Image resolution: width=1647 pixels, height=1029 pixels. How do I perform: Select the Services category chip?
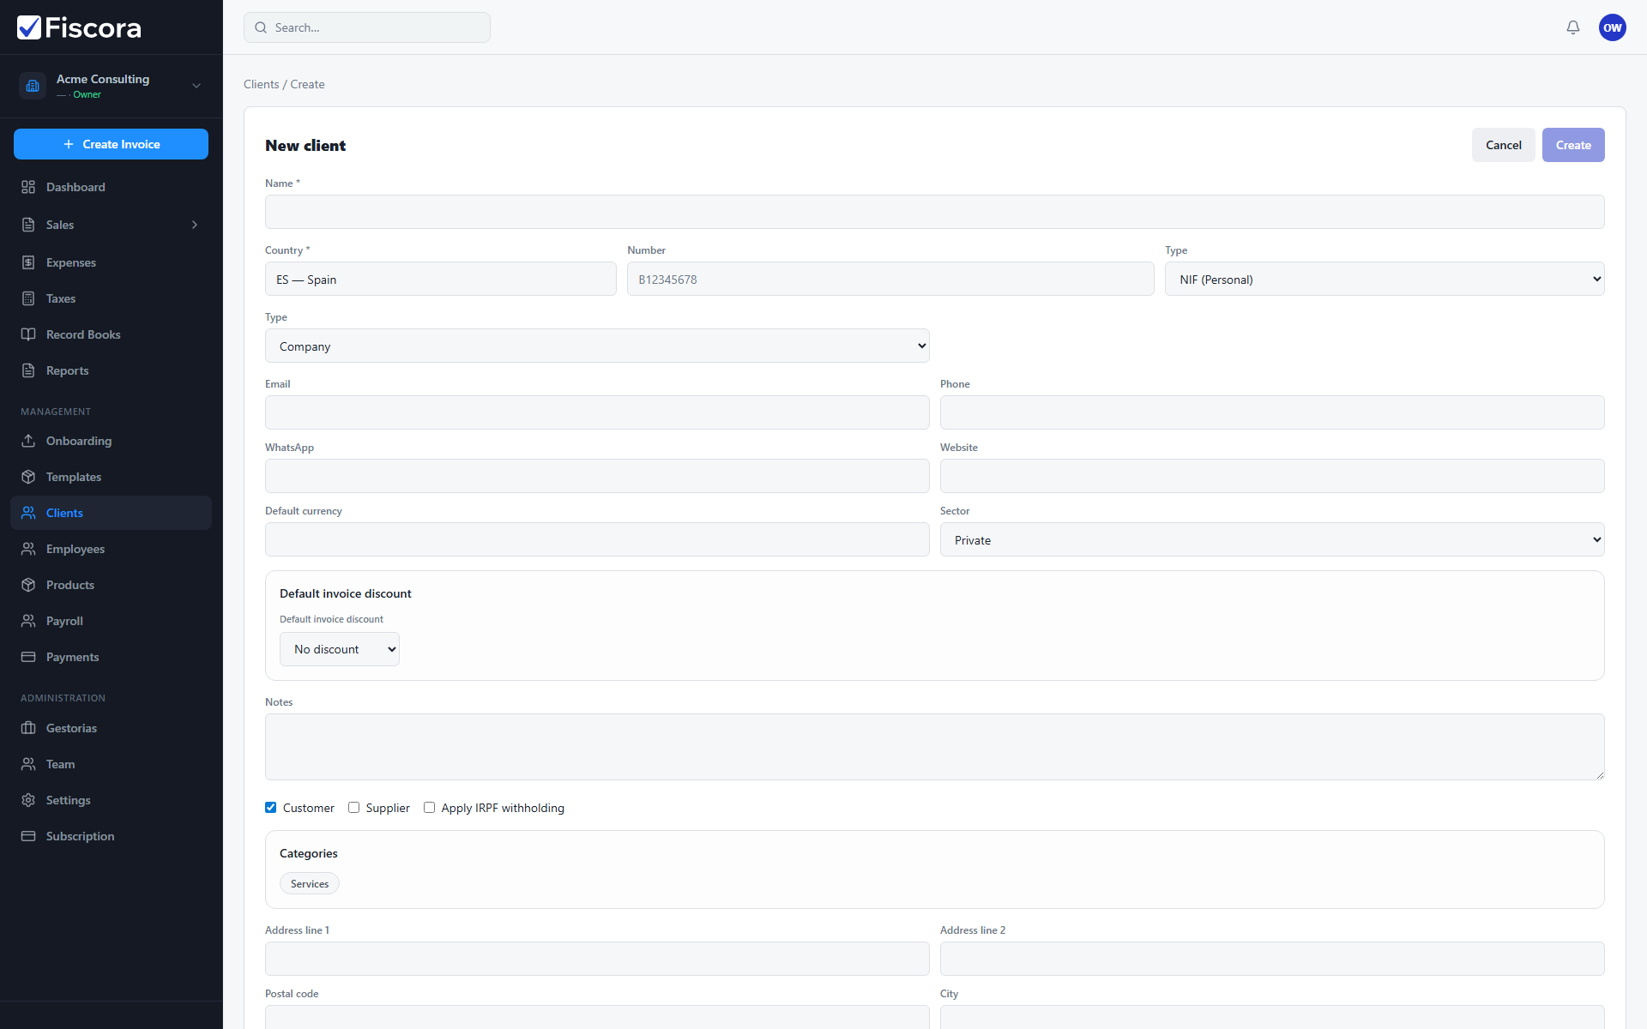tap(310, 883)
